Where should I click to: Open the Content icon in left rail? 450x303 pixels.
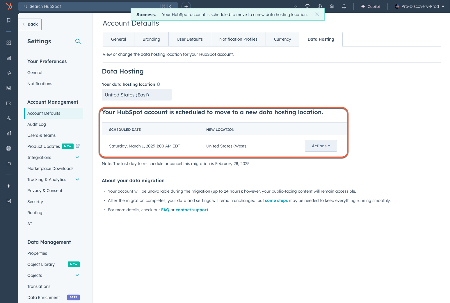(x=9, y=88)
